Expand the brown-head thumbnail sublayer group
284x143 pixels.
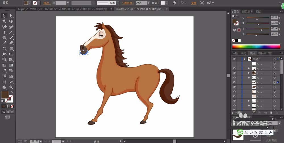pos(249,73)
